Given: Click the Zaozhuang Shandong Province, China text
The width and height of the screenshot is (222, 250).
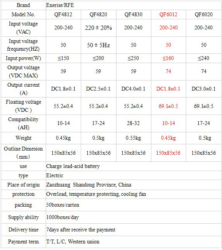Looking at the screenshot, I should [89, 185].
